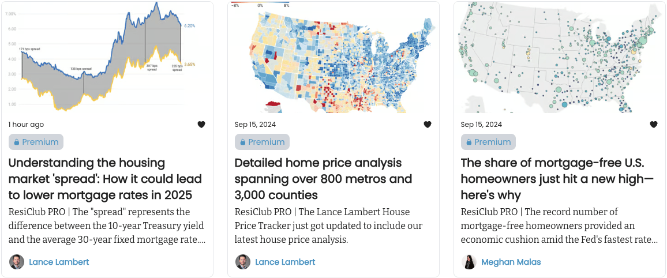Click Meghan Malas author avatar
Viewport: 667px width, 278px height.
coord(469,262)
